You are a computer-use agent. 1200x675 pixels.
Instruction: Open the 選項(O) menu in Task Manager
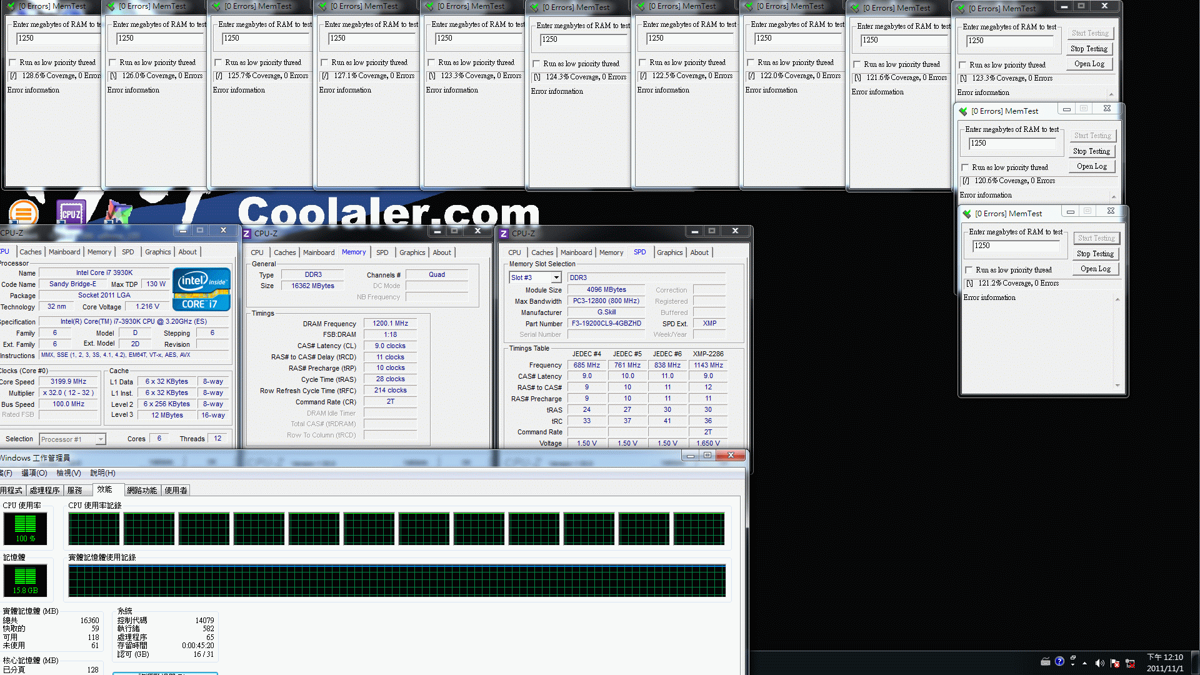pos(34,473)
